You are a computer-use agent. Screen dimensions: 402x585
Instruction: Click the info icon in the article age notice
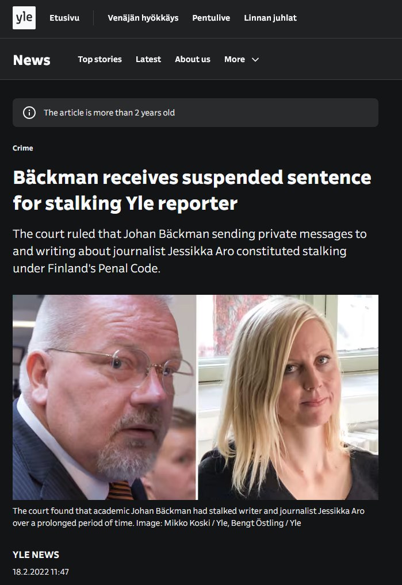click(29, 113)
